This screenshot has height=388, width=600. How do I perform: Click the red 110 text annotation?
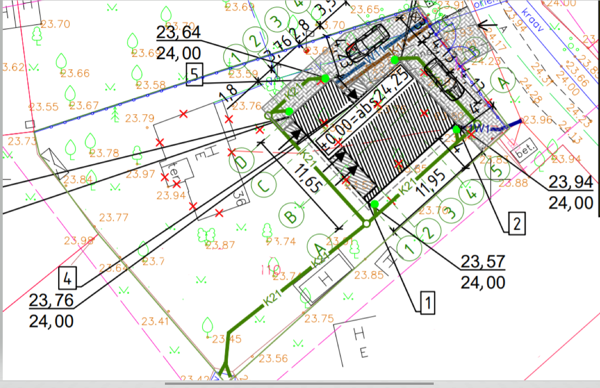click(270, 270)
